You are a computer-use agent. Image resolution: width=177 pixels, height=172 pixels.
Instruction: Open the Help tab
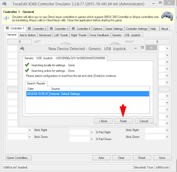tap(154, 29)
